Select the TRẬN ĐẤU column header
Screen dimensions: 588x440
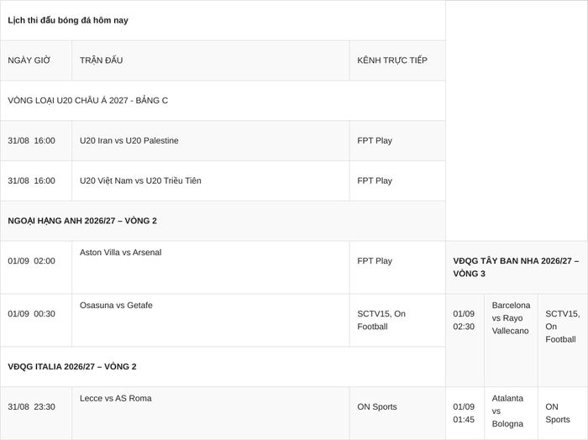(x=102, y=60)
